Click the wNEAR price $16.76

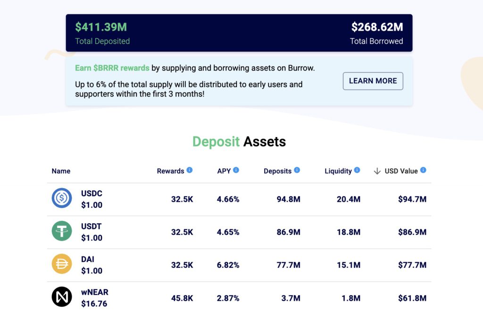[x=94, y=304]
